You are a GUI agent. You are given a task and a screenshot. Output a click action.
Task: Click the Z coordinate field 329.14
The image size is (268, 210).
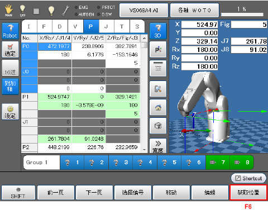pos(199,41)
